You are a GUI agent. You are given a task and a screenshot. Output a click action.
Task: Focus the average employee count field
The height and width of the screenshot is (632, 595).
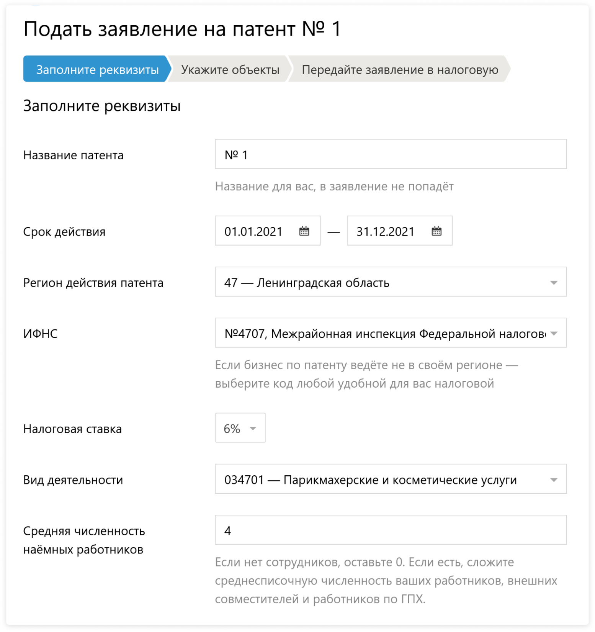point(391,530)
